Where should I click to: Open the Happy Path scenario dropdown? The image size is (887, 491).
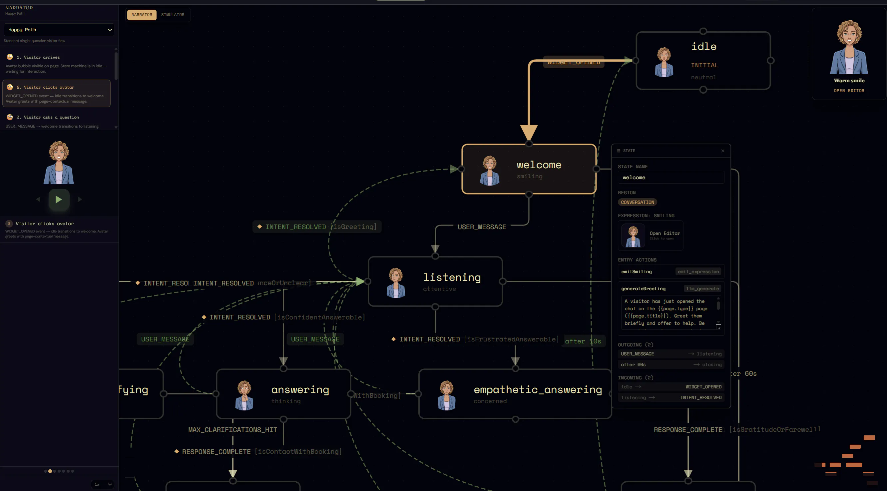click(59, 30)
